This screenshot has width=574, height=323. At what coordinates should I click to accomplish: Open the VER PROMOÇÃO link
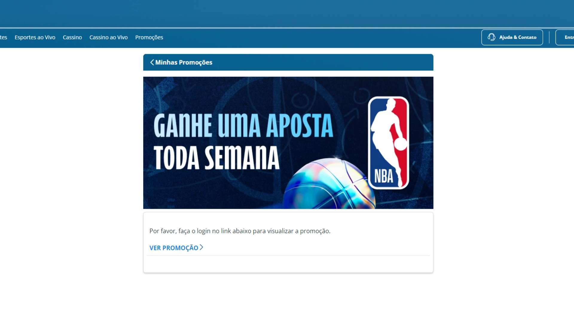[173, 248]
